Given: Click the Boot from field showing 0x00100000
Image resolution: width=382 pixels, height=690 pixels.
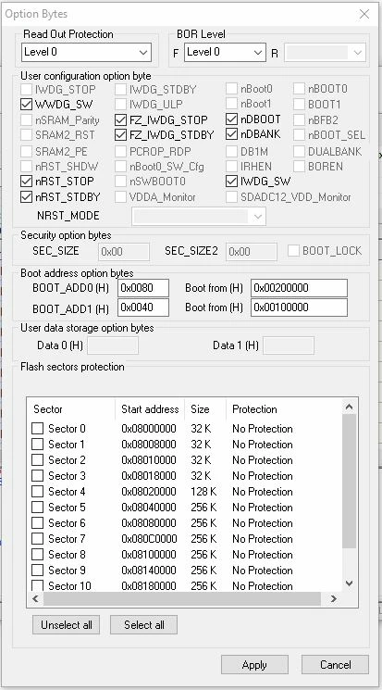Looking at the screenshot, I should [x=299, y=307].
